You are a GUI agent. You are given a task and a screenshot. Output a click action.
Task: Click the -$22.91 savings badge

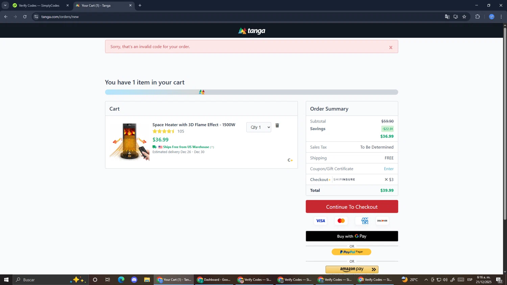[388, 129]
